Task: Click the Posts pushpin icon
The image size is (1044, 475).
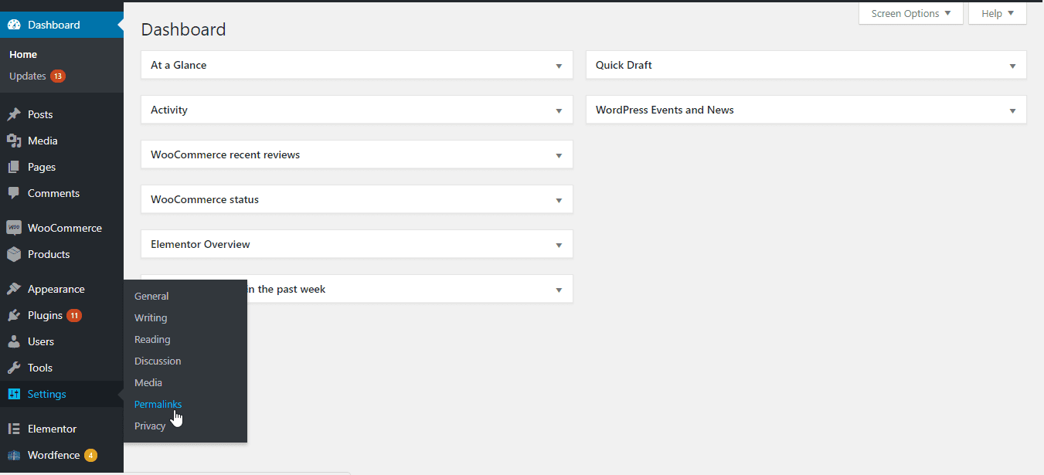Action: pos(14,114)
